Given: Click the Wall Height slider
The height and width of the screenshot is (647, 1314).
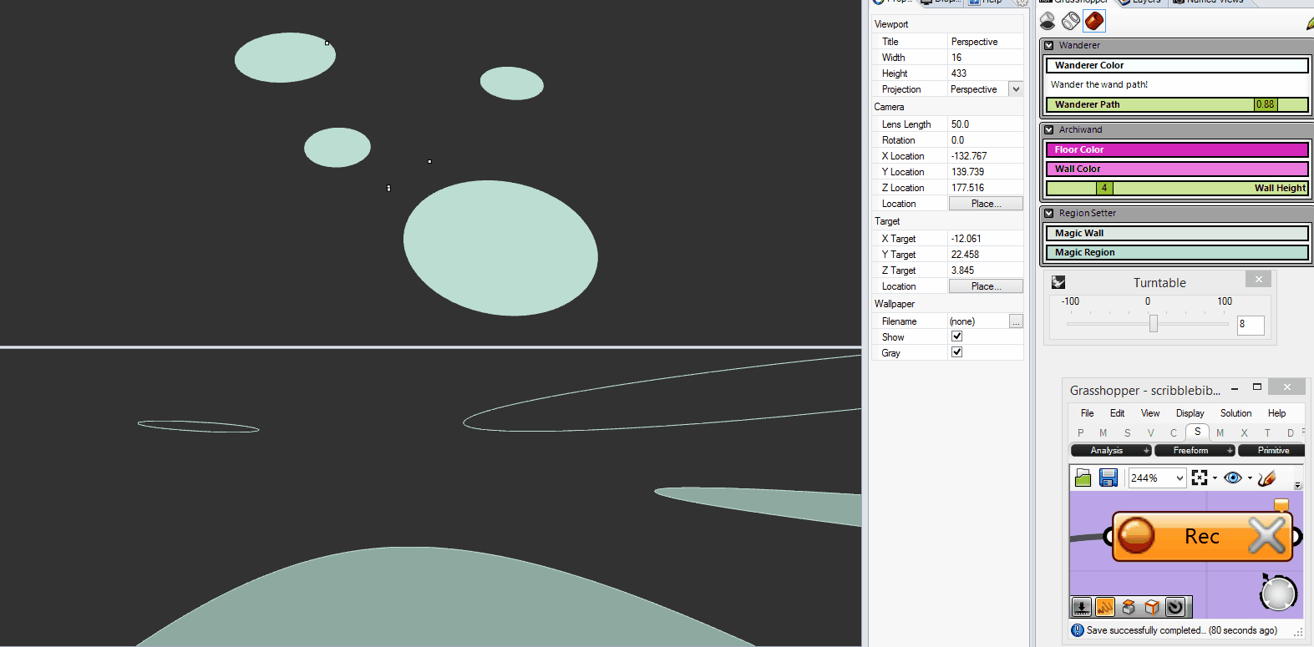Looking at the screenshot, I should [x=1177, y=188].
